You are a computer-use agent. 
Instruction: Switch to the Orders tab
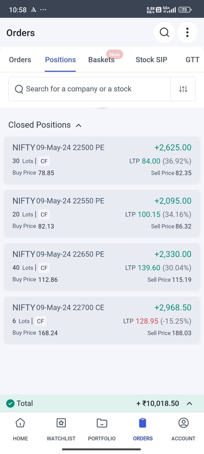point(20,60)
